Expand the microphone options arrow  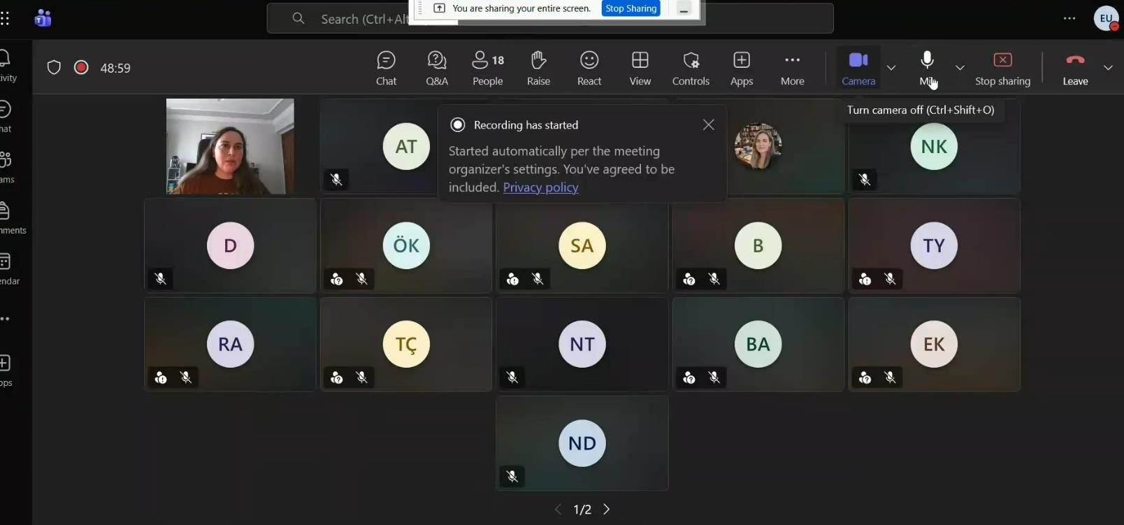(960, 68)
